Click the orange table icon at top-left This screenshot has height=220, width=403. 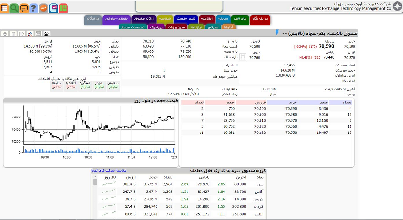5,8
